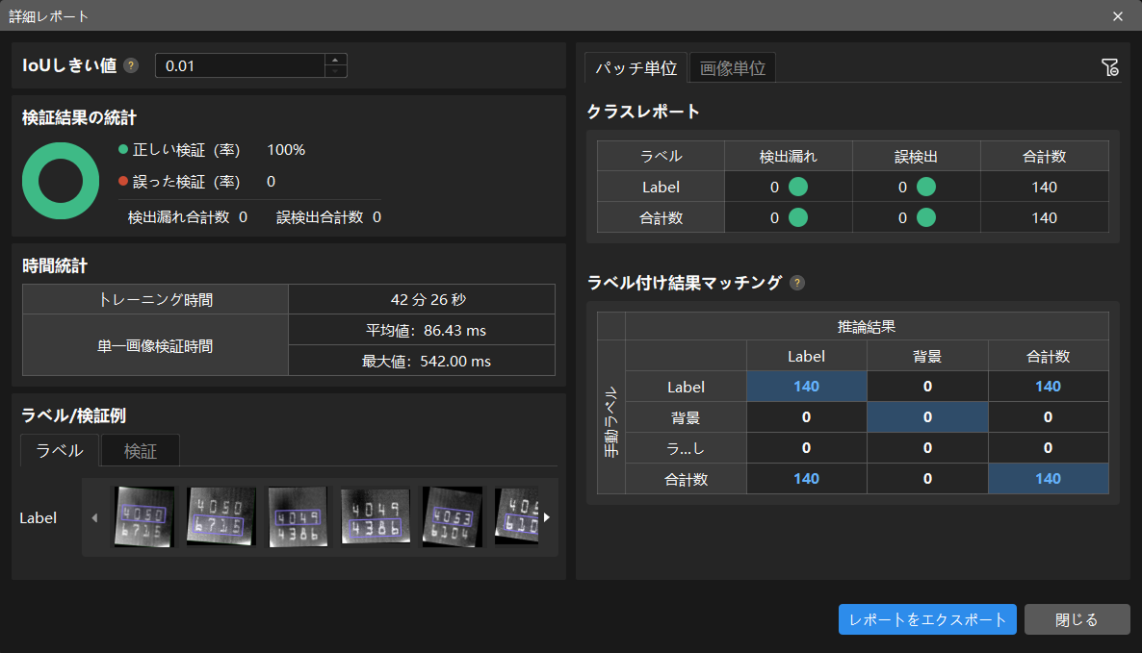The image size is (1142, 653).
Task: Click green indicator in 合計数 検出漏れ cell
Action: (x=798, y=217)
